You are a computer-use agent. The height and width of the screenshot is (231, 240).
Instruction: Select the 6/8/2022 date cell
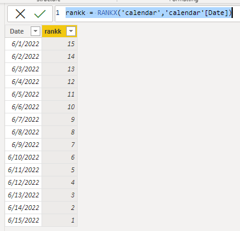click(23, 132)
